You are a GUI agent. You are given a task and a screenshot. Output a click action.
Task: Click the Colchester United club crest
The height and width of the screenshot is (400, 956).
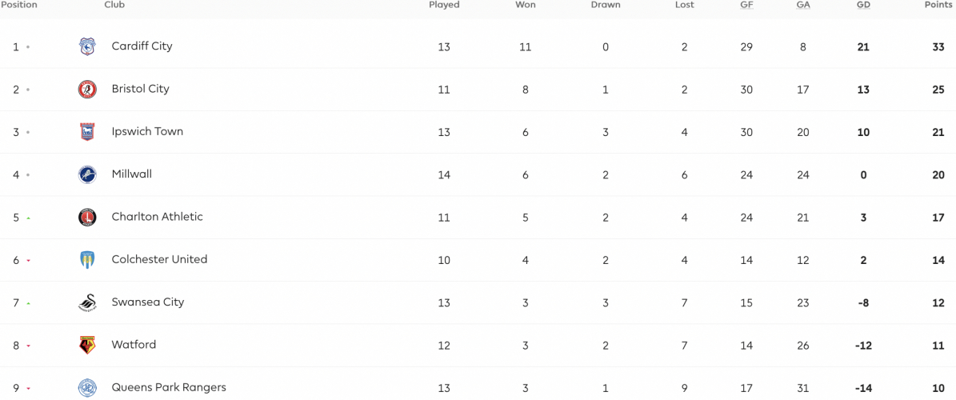click(x=87, y=260)
